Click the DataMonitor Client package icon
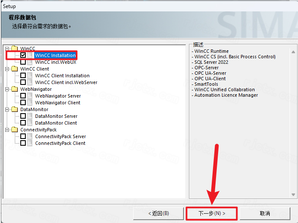This screenshot has height=223, width=298. 30,123
